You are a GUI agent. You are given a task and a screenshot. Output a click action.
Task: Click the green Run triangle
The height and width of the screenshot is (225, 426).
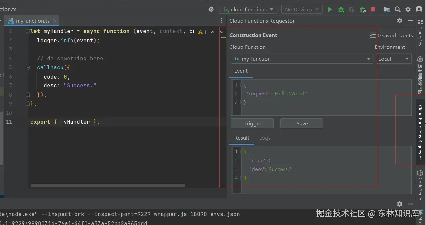point(330,10)
